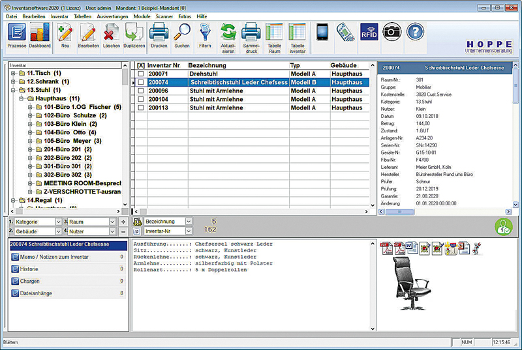Open the Kategorie dropdown
Screen dimensions: 522x350
(59, 222)
